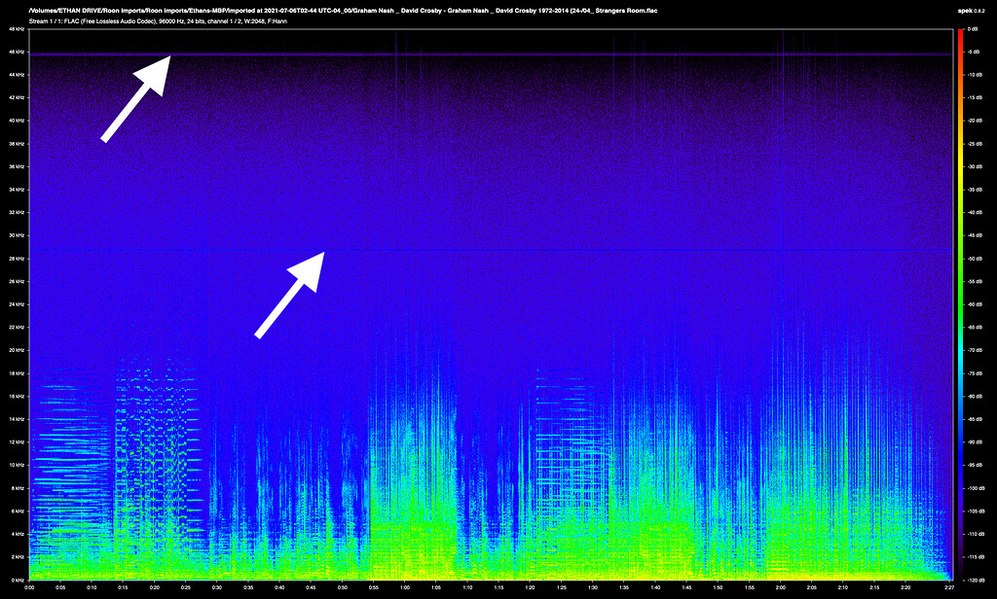Click the horizontal line at 46 kHz

coord(487,53)
